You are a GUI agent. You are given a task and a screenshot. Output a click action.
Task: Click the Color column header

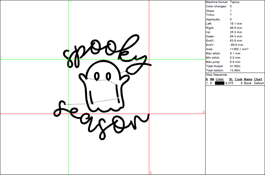[220, 79]
